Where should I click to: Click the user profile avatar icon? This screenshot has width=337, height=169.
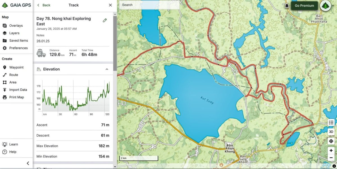pyautogui.click(x=325, y=6)
